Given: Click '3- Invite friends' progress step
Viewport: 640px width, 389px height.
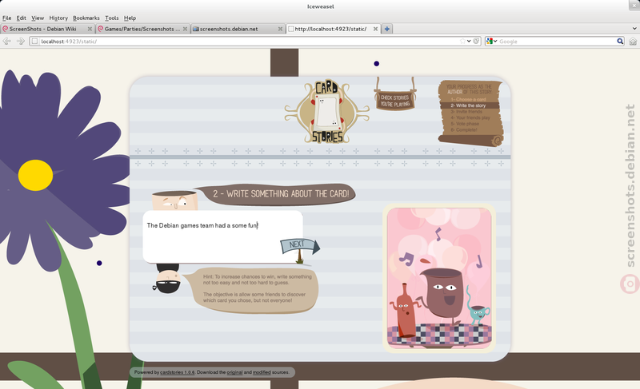Looking at the screenshot, I should pos(466,112).
